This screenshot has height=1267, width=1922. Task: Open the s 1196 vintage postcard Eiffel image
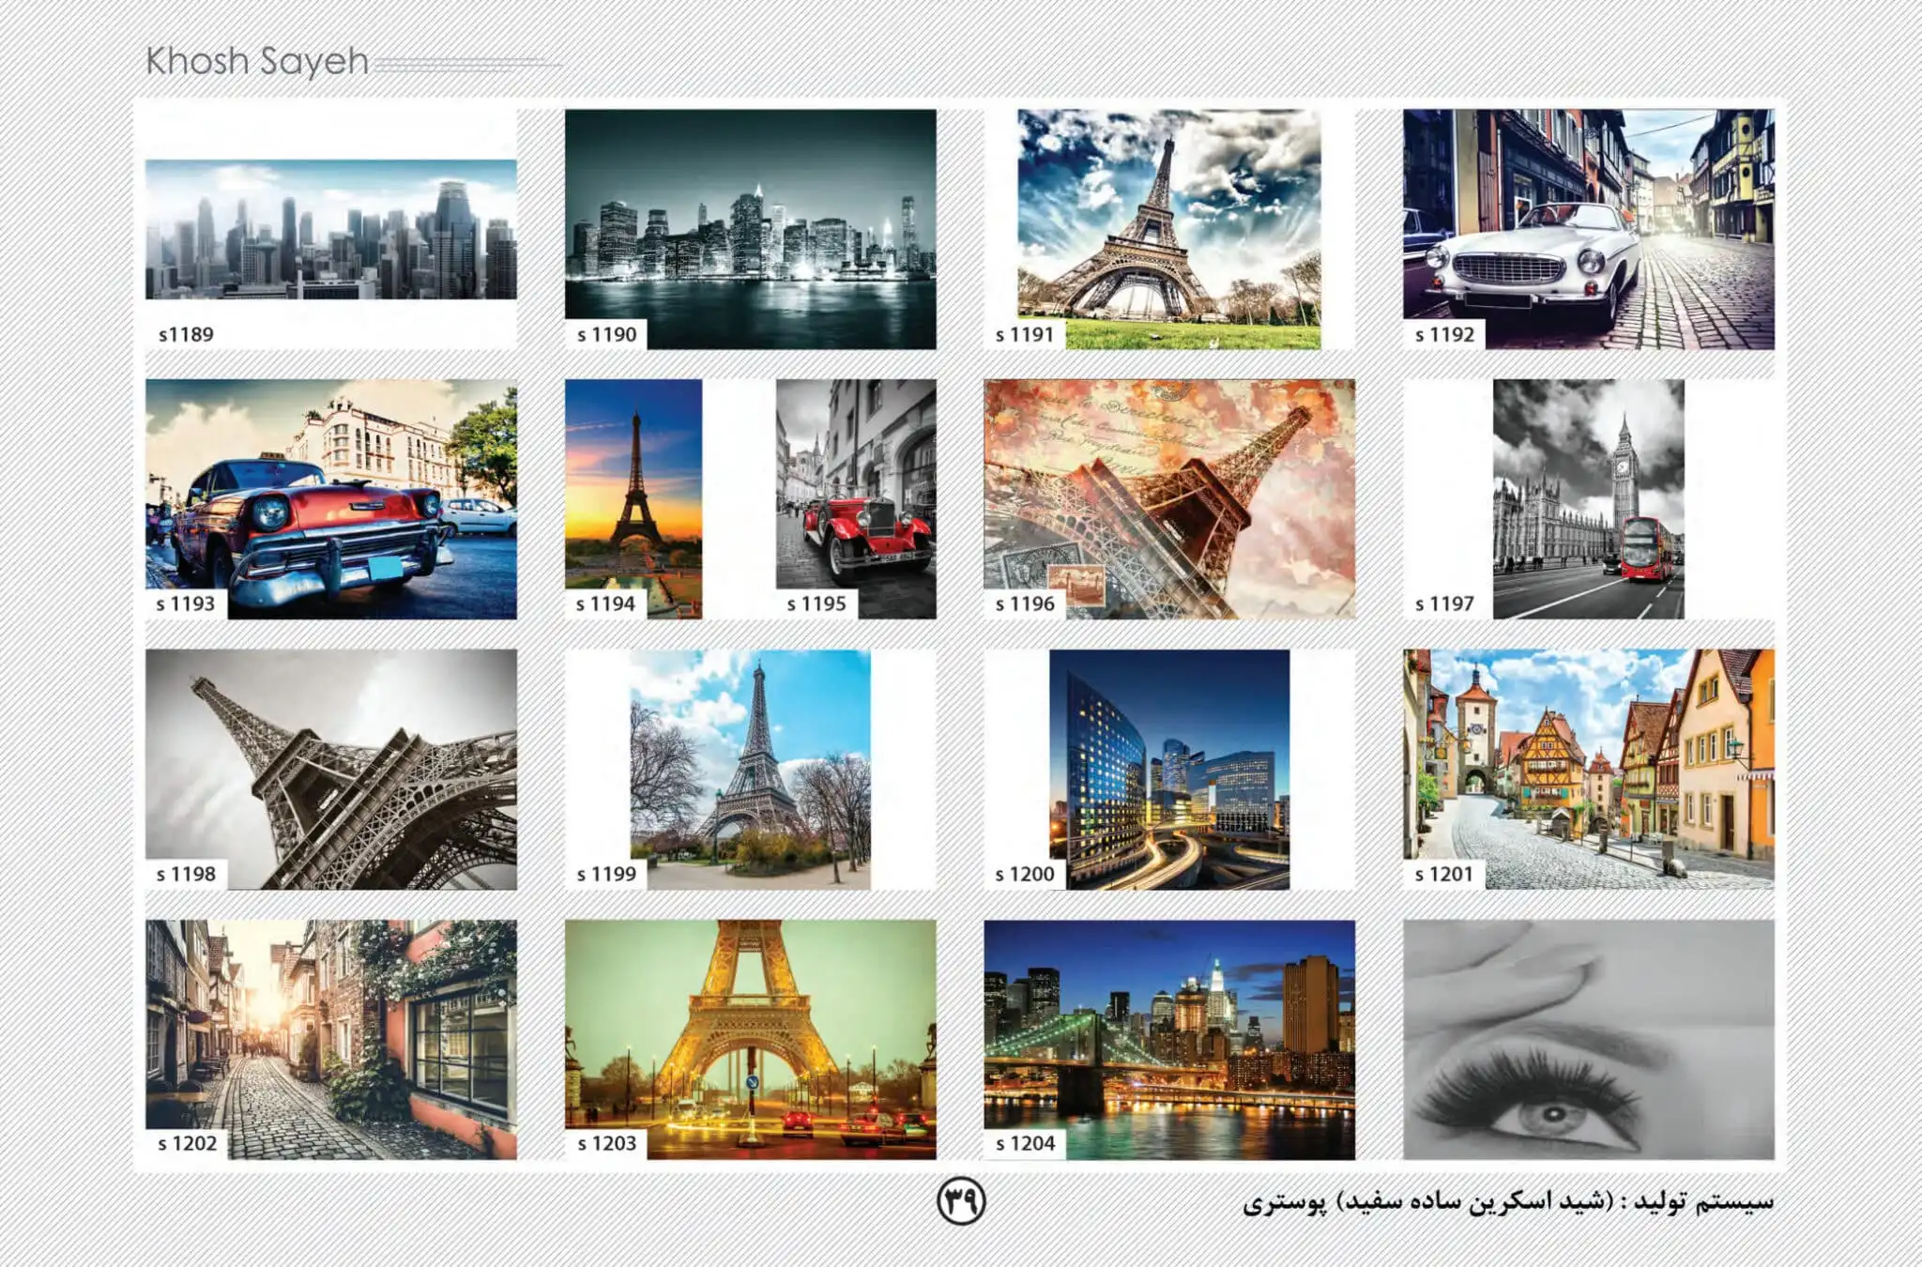click(1169, 499)
